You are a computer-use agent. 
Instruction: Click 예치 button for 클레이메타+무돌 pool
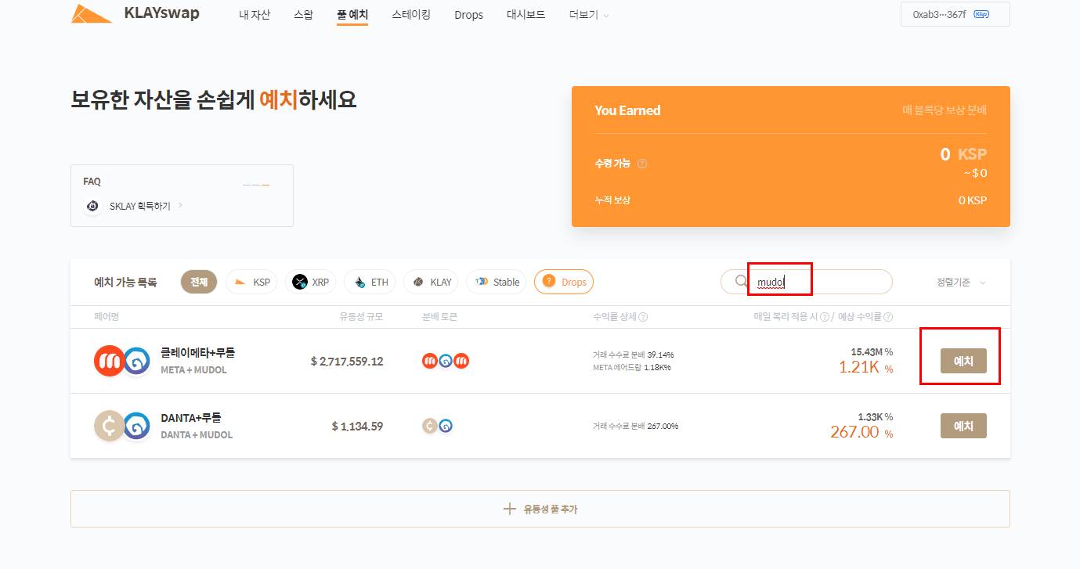(963, 361)
